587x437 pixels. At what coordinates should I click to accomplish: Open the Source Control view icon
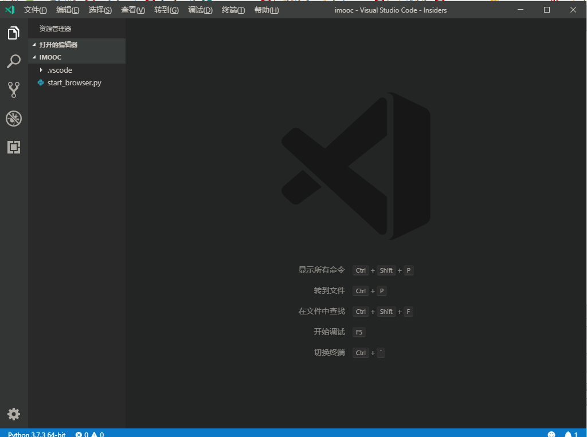click(14, 90)
